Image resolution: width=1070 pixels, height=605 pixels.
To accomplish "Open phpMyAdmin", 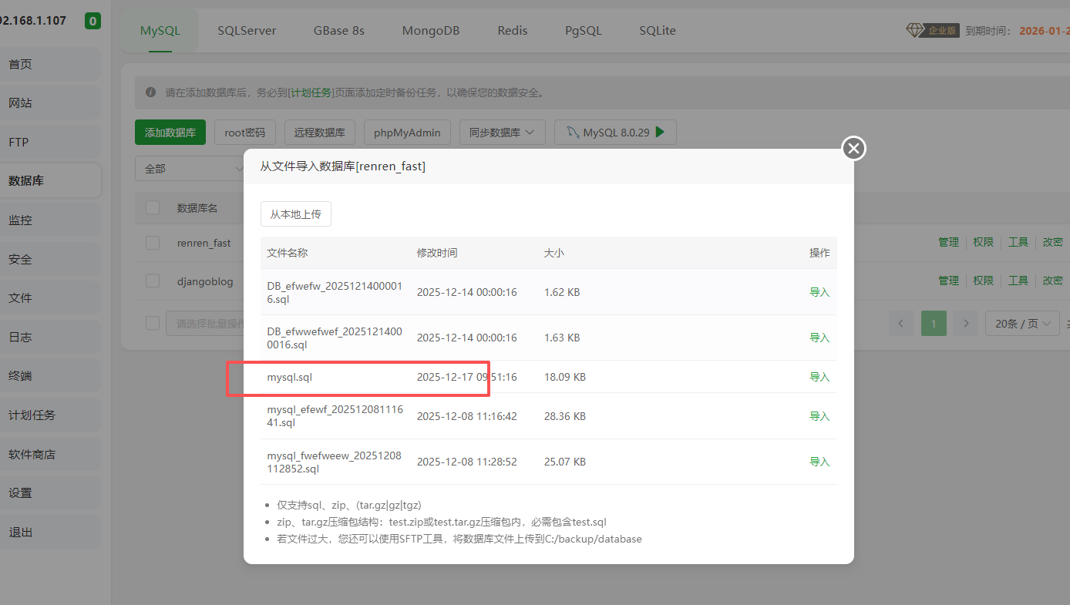I will click(x=407, y=132).
